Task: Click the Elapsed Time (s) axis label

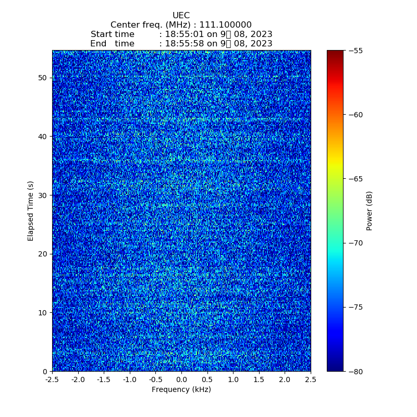Action: tap(31, 211)
